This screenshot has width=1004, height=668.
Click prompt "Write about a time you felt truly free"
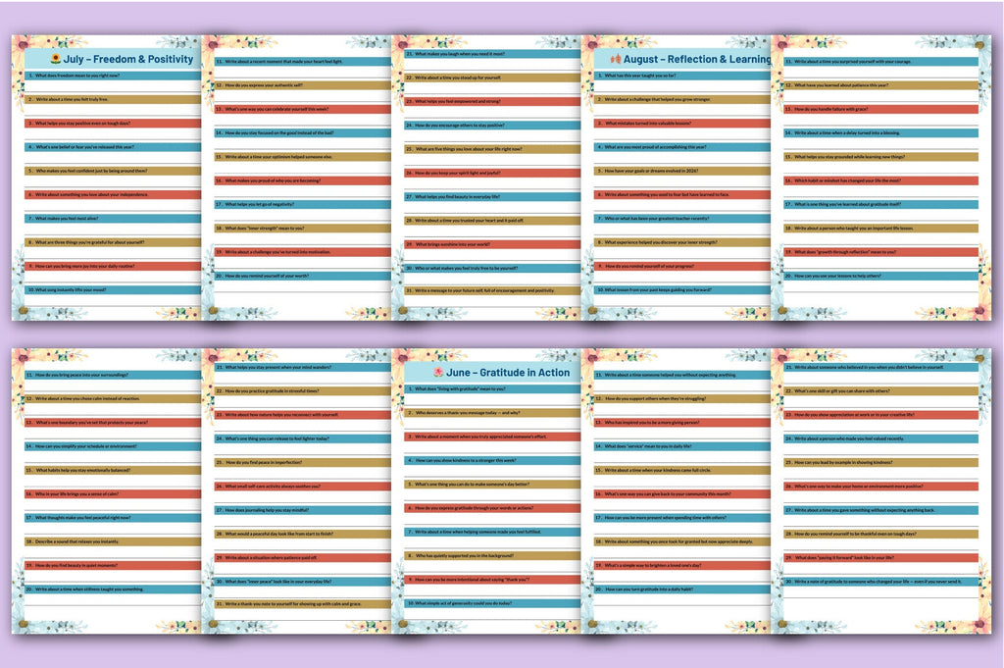coord(113,99)
